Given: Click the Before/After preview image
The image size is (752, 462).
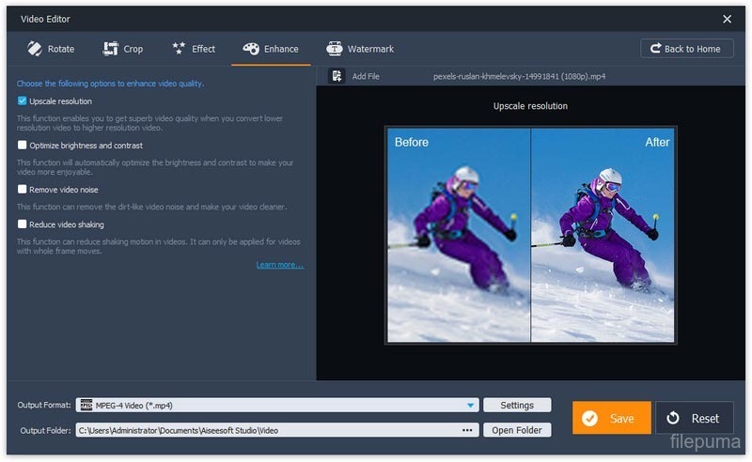Looking at the screenshot, I should pyautogui.click(x=530, y=235).
